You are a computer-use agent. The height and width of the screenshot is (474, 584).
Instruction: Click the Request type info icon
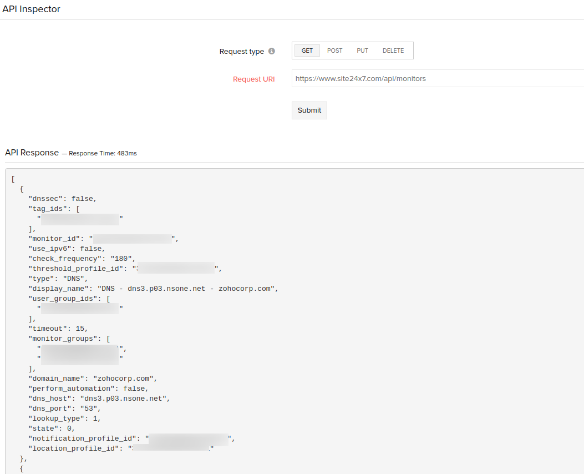click(x=272, y=51)
